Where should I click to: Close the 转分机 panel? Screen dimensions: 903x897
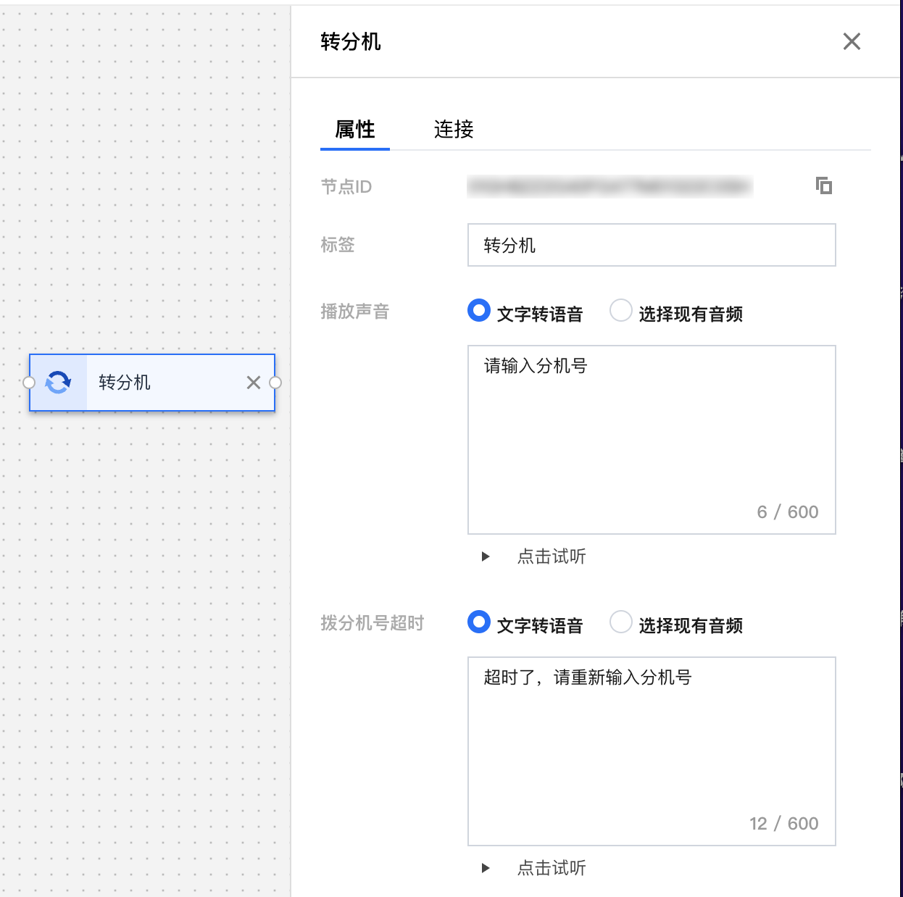click(852, 41)
